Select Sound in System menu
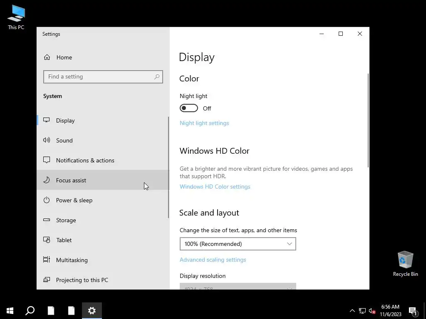The image size is (426, 319). (x=103, y=140)
